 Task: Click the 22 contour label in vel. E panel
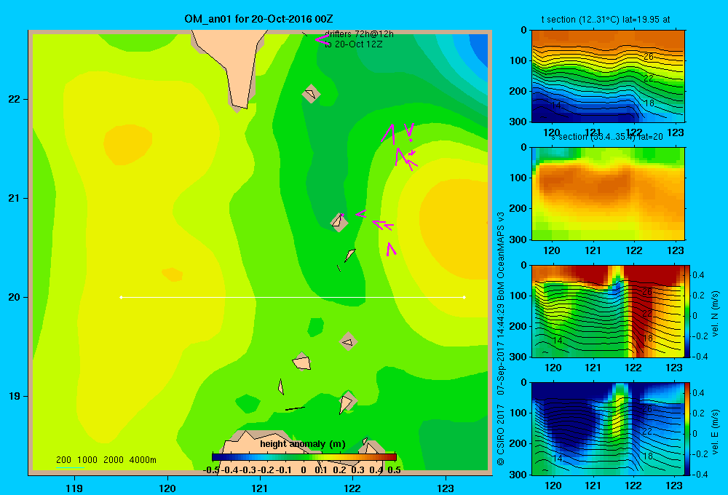pyautogui.click(x=647, y=432)
